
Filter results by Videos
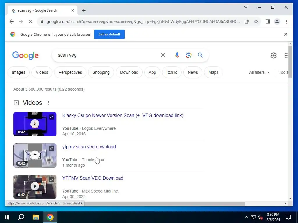coord(42,72)
